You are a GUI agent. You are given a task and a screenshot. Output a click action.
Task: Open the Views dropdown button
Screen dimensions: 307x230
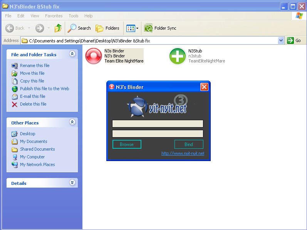(x=133, y=28)
